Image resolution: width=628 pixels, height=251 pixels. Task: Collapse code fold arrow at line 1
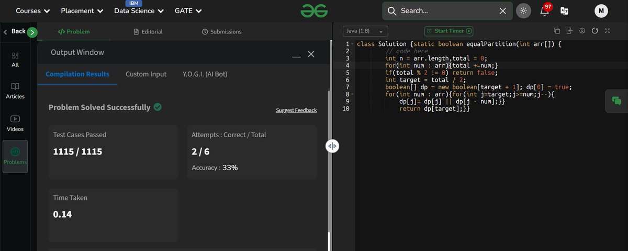click(352, 44)
